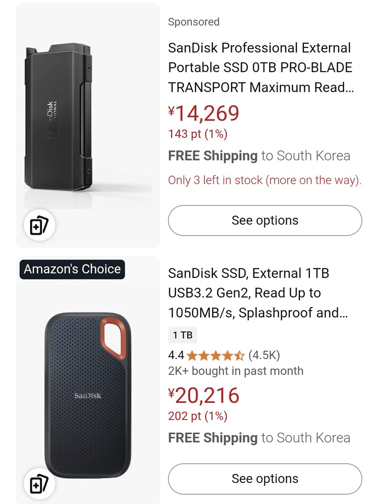378x504 pixels.
Task: Click the (4.5K) review count link
Action: click(x=265, y=355)
